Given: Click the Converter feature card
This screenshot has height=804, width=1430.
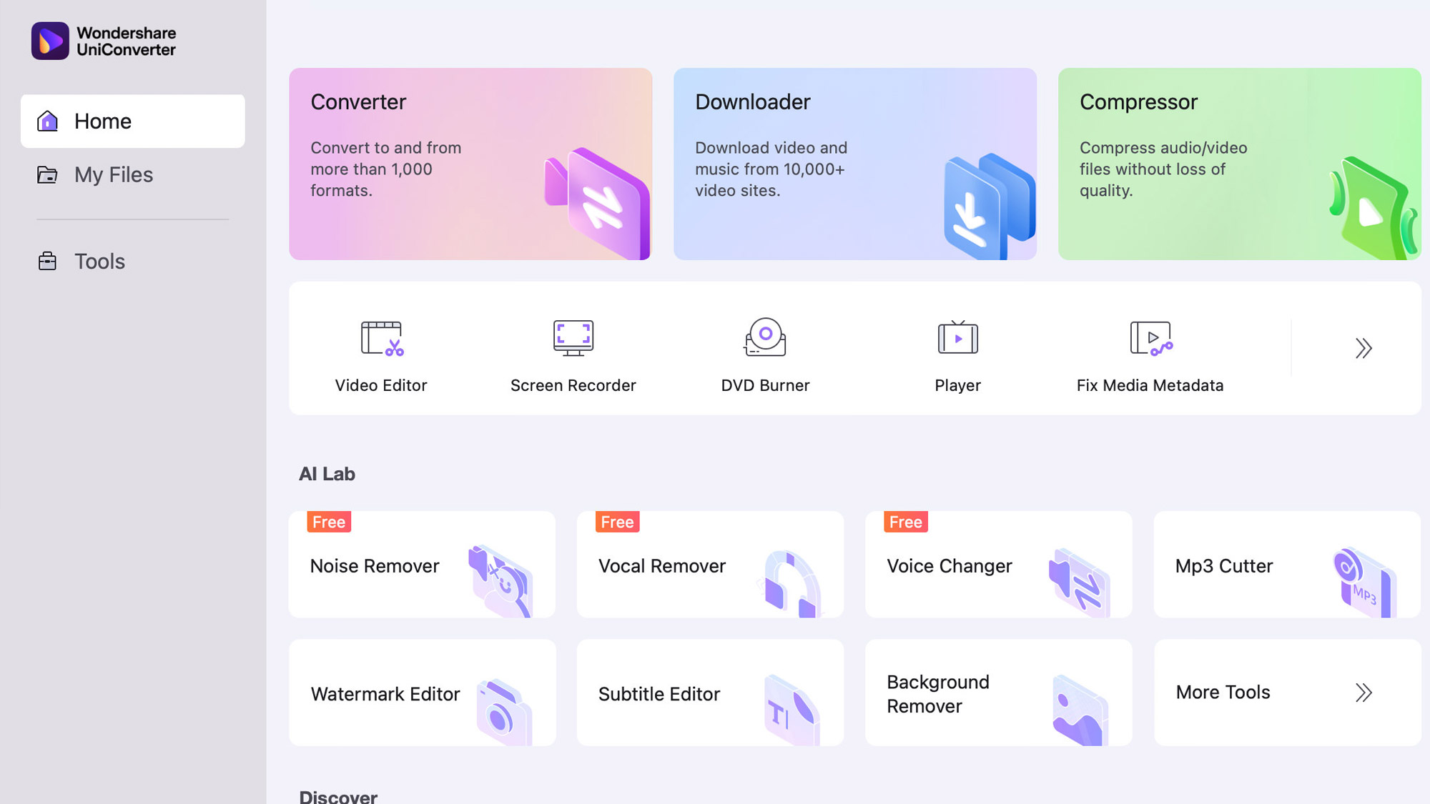Looking at the screenshot, I should 470,164.
